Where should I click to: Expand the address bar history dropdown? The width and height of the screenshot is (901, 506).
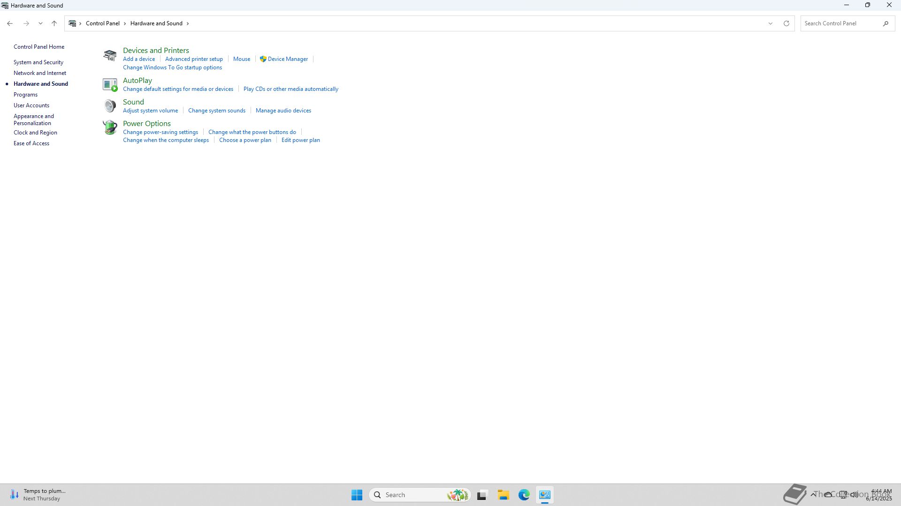point(770,23)
